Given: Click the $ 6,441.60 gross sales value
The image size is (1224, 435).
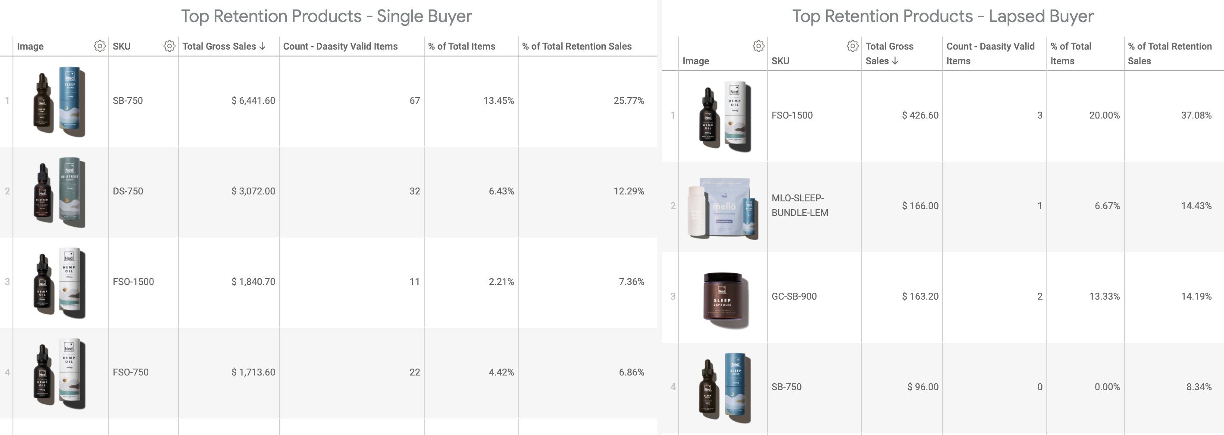Looking at the screenshot, I should point(253,101).
